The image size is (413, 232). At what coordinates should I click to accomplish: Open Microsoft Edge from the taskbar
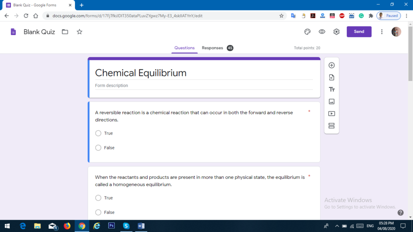coord(23,226)
